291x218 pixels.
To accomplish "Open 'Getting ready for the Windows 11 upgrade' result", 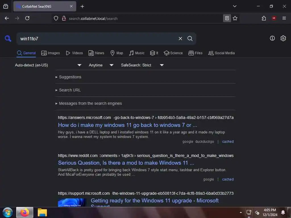I will [x=155, y=202].
